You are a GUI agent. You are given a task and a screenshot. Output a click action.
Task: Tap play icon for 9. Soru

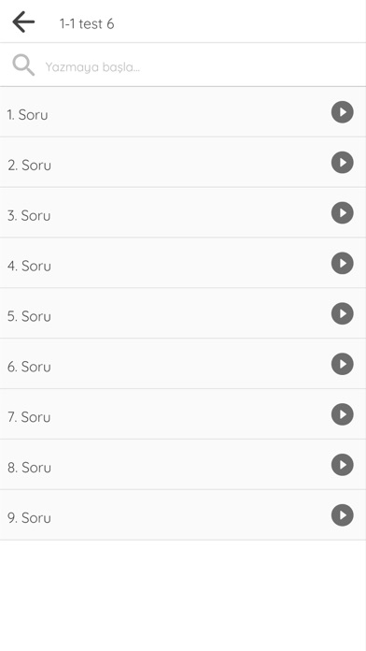pos(342,515)
